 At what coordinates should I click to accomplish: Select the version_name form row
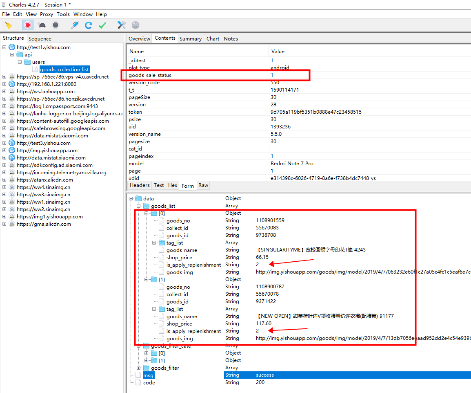coord(299,134)
